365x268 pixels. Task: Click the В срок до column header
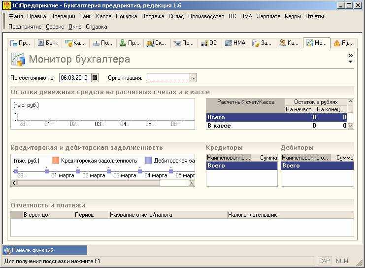[48, 215]
